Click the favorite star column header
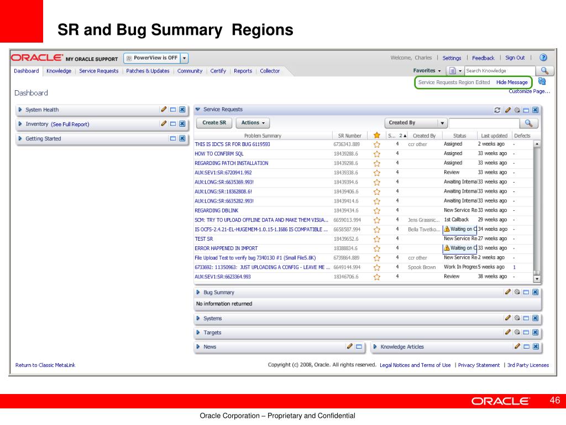 [x=377, y=135]
